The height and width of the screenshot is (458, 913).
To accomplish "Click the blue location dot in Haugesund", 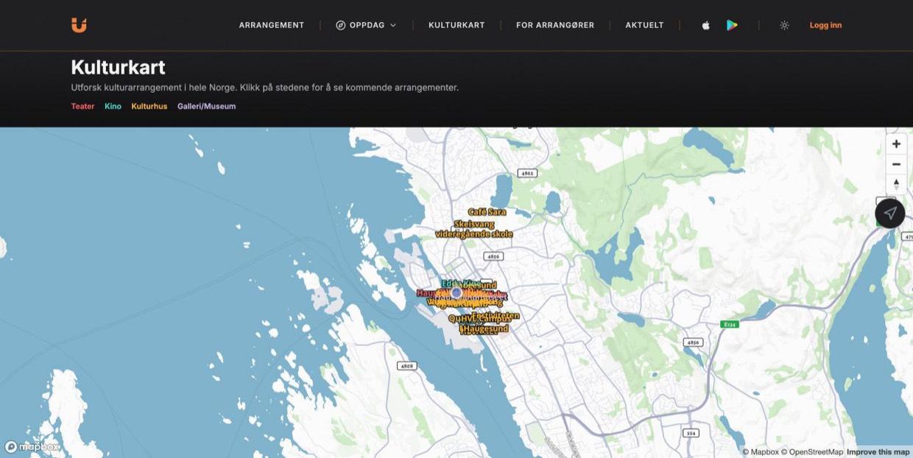I will [456, 292].
